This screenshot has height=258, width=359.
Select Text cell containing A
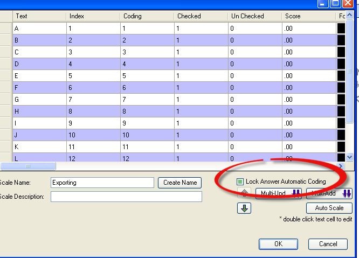point(39,29)
